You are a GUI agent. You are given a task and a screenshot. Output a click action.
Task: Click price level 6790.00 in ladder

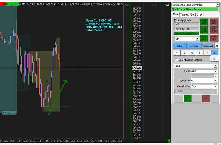point(137,37)
